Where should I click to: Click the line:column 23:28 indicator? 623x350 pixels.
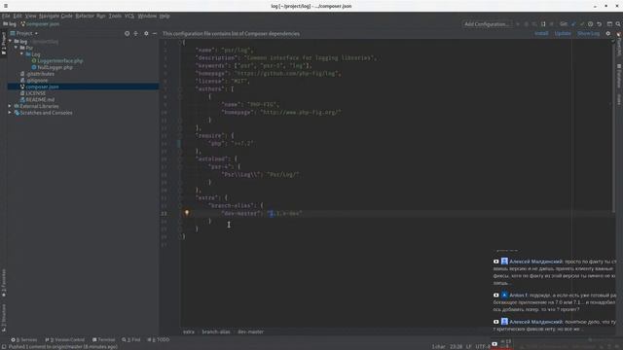click(x=456, y=346)
